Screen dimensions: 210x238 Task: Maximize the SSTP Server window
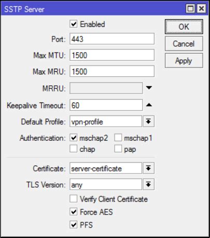click(x=190, y=8)
